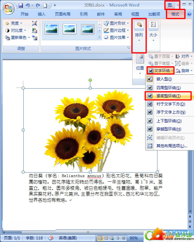Open the 重新着色 recolor dropdown
Screen dimensions: 194x242
(17, 38)
